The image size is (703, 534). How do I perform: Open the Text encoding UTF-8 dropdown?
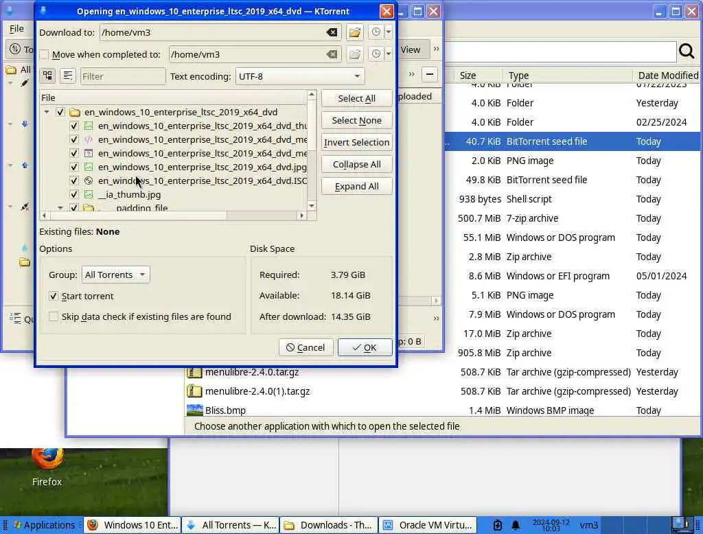click(300, 76)
